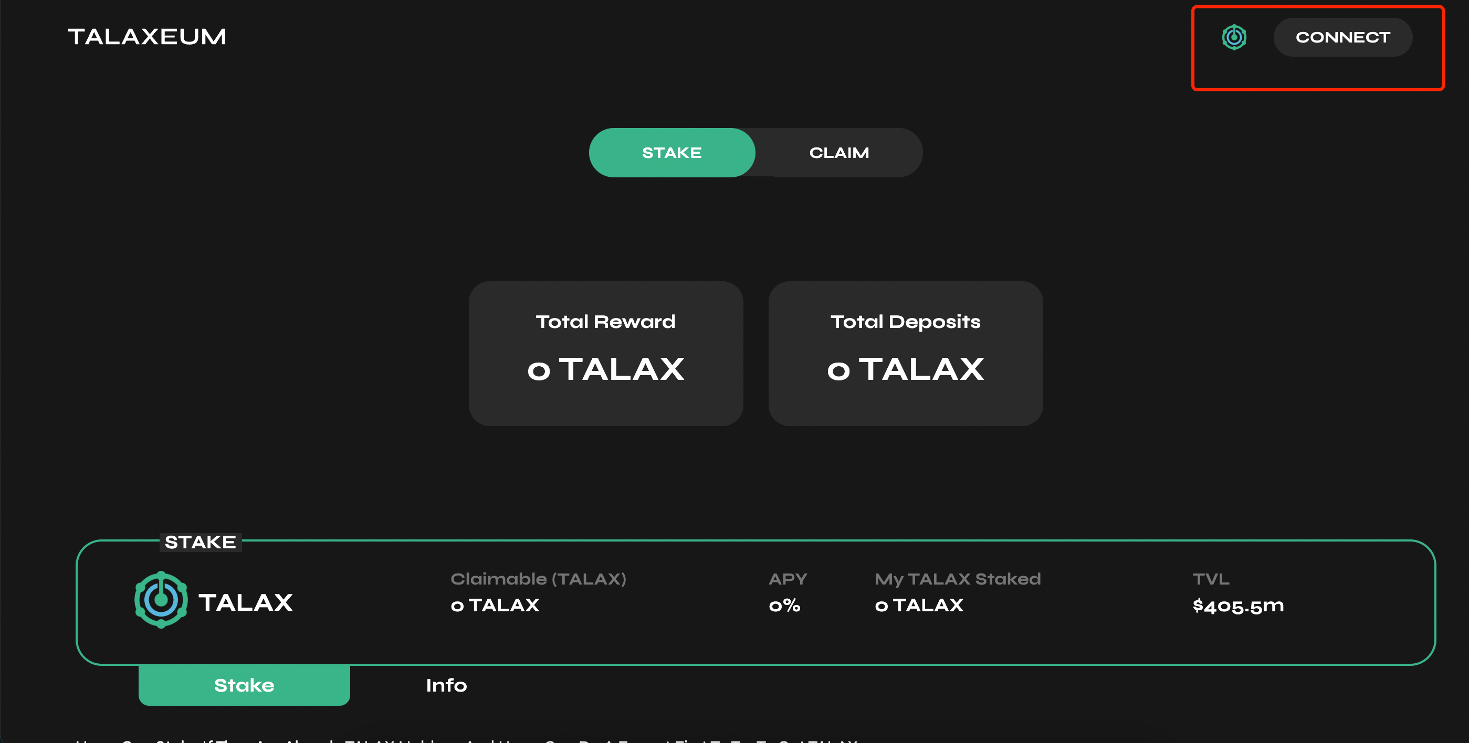Click the top-left TALAXEUM brand icon
The height and width of the screenshot is (743, 1469).
pyautogui.click(x=147, y=36)
